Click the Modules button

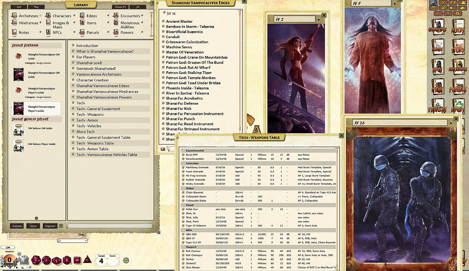17,226
